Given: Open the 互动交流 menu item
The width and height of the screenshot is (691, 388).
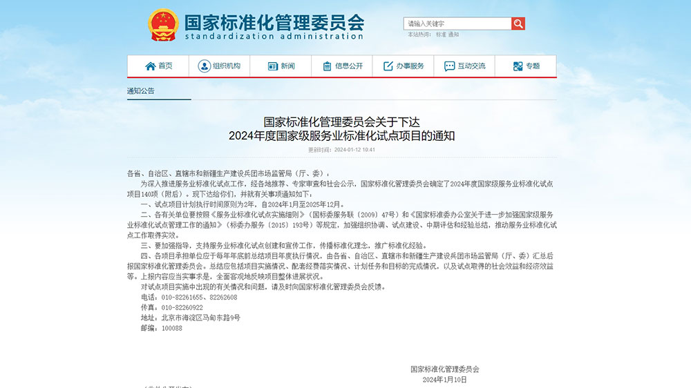Looking at the screenshot, I should point(464,66).
